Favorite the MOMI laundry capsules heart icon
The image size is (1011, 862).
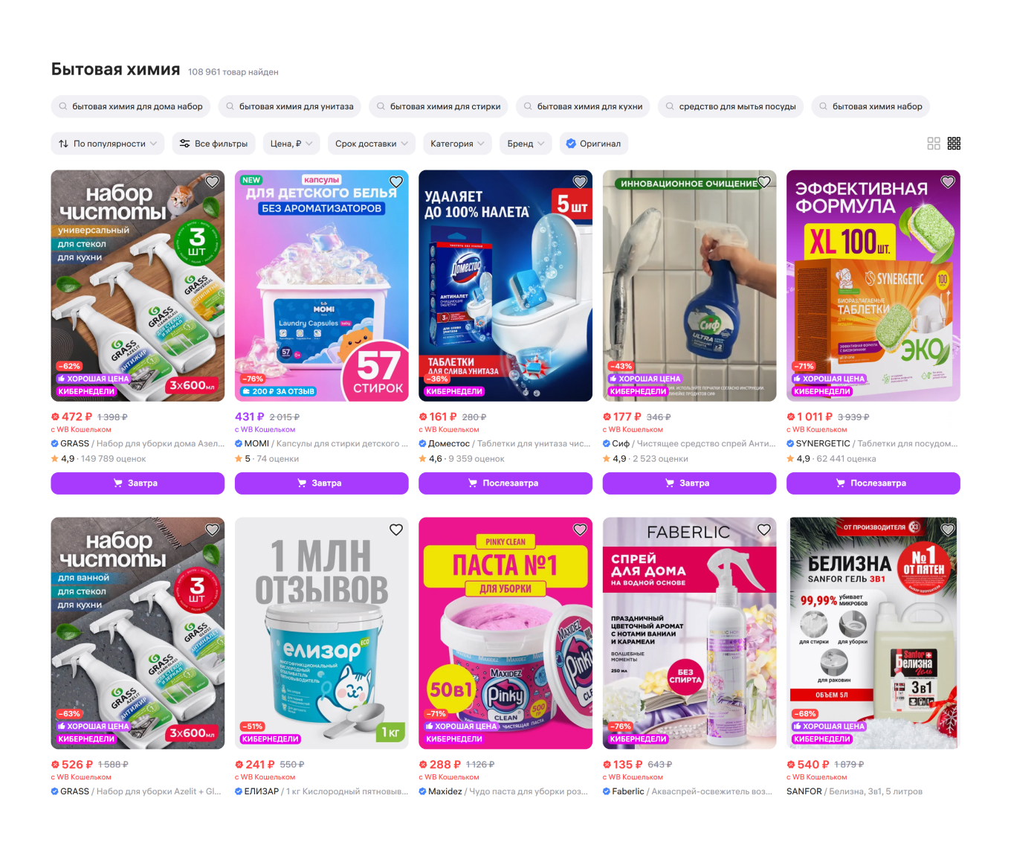click(396, 182)
